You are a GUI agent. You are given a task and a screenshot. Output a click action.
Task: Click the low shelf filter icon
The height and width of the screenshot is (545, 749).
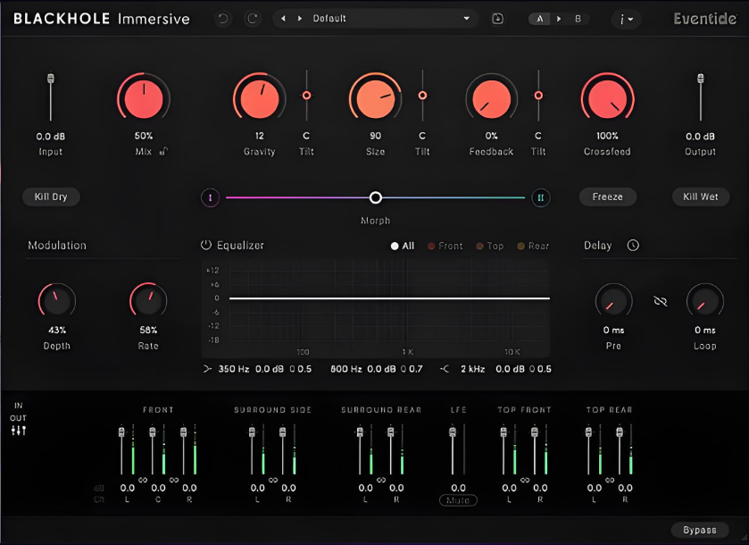[207, 369]
